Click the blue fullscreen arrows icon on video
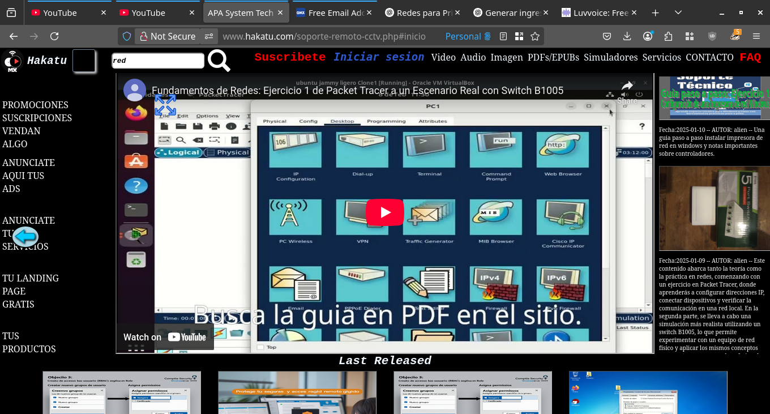770x414 pixels. pos(165,105)
